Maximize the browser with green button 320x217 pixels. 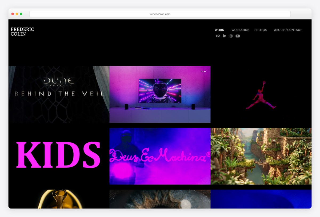click(21, 14)
